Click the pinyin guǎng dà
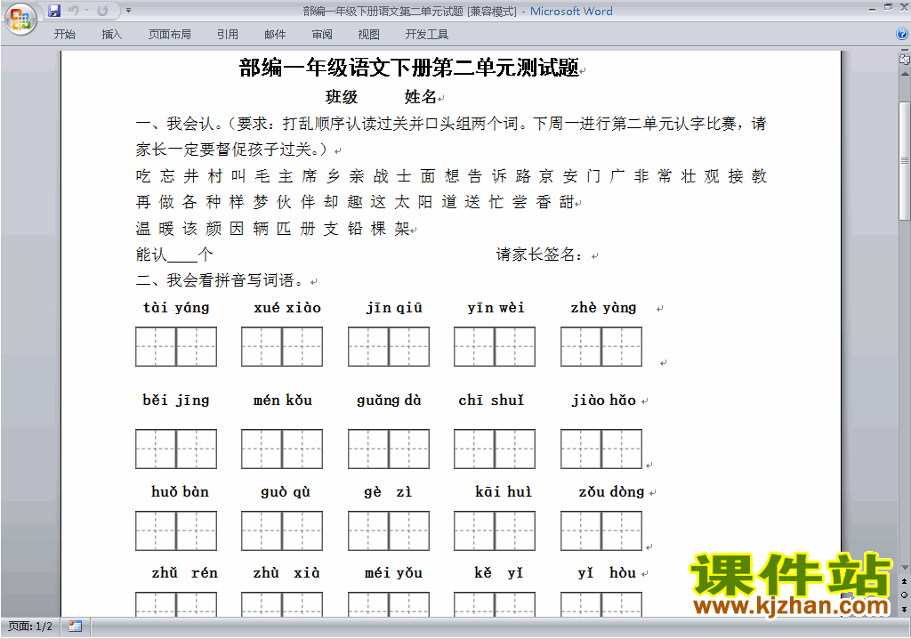Screen dimensions: 911x639 389,400
